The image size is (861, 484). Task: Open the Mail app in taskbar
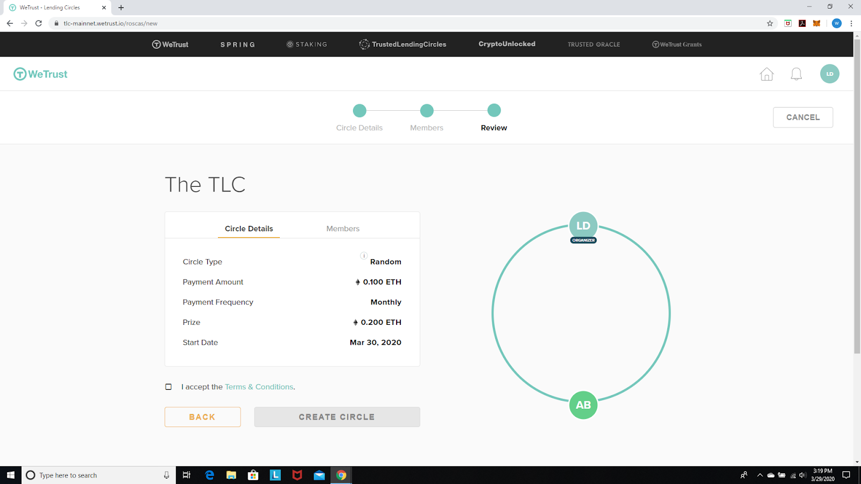click(x=319, y=475)
